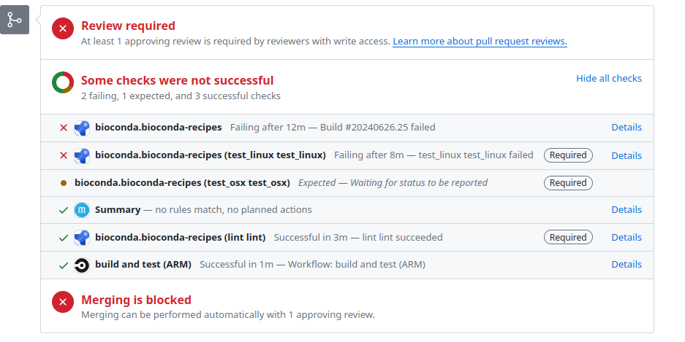
Task: Click the git merge icon at top left
Action: [15, 20]
